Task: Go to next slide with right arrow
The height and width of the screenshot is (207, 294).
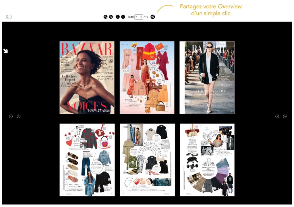Action: pyautogui.click(x=277, y=117)
